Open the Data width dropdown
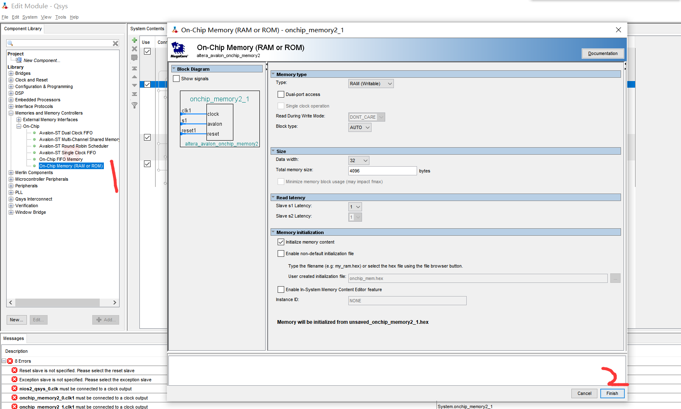This screenshot has width=681, height=409. point(359,160)
